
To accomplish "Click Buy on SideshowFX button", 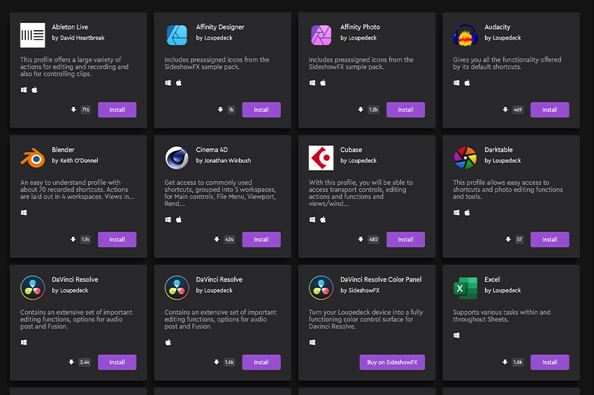I will click(392, 362).
